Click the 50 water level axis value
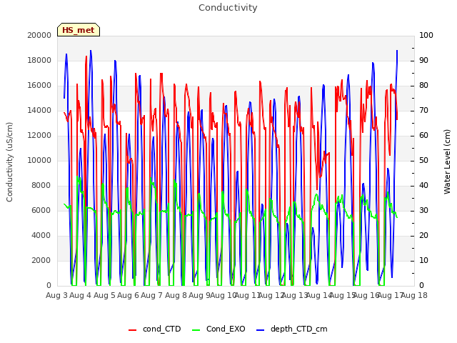The image size is (457, 343). [423, 160]
